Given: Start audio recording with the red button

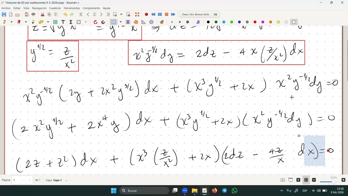Looking at the screenshot, I should (x=146, y=14).
